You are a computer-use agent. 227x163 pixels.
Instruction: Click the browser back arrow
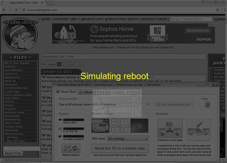coord(4,10)
